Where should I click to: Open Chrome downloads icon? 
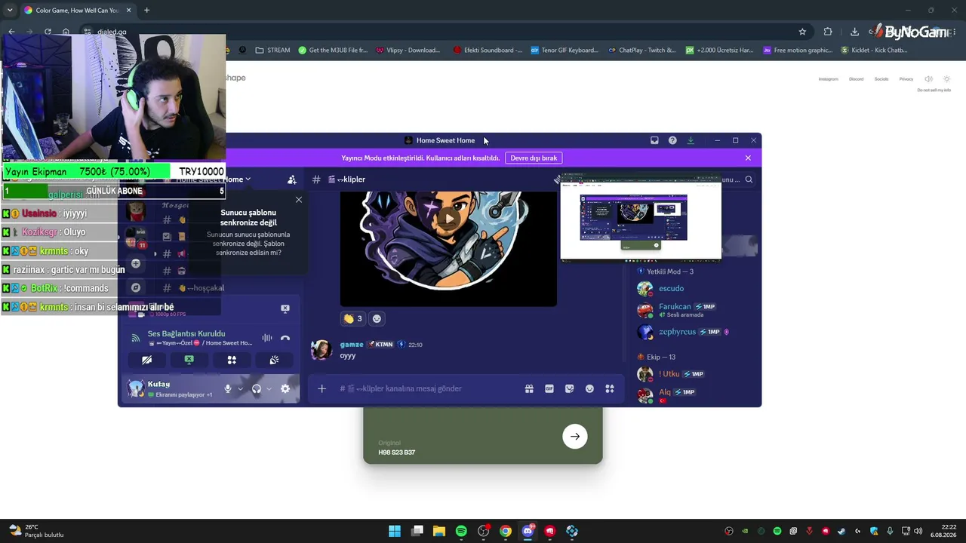(x=854, y=32)
